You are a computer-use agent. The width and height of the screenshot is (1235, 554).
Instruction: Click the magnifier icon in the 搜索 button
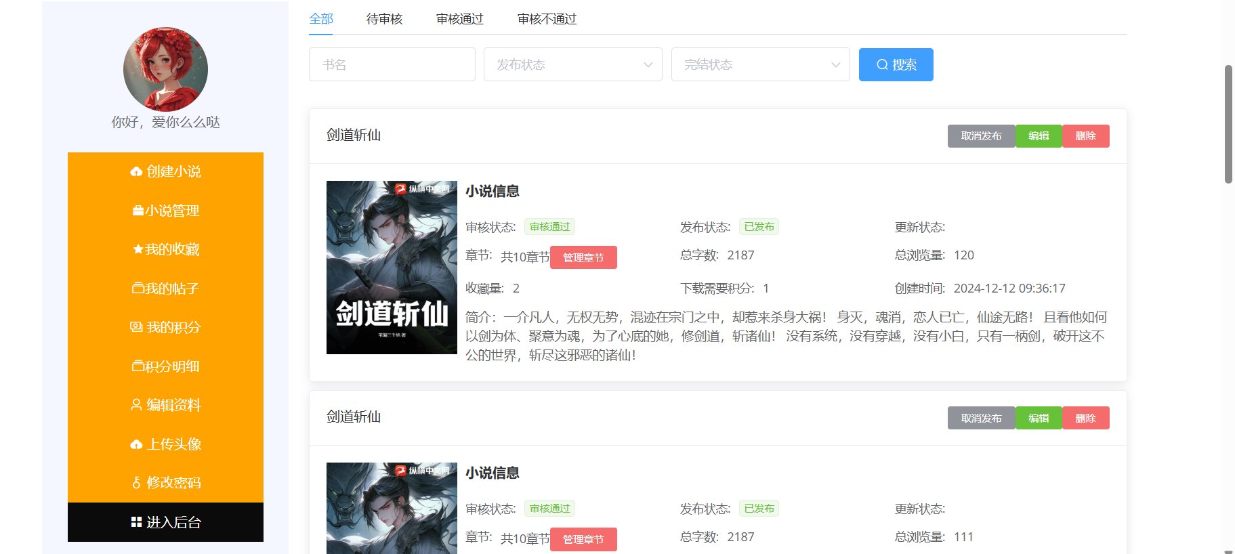[882, 65]
